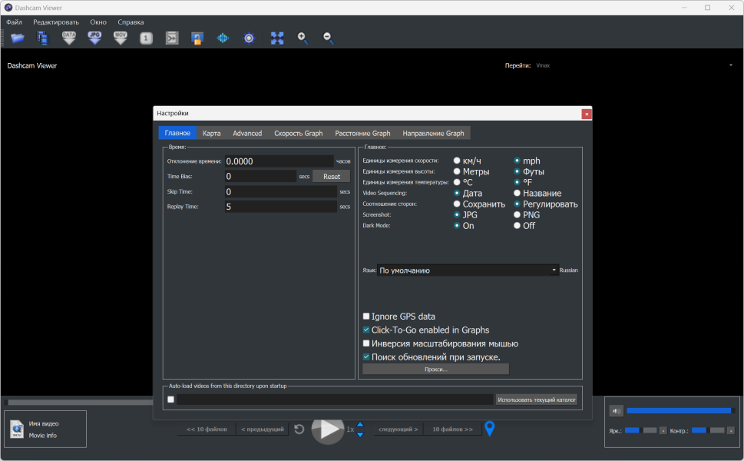744x461 pixels.
Task: Click the open folder icon in toolbar
Action: point(18,38)
